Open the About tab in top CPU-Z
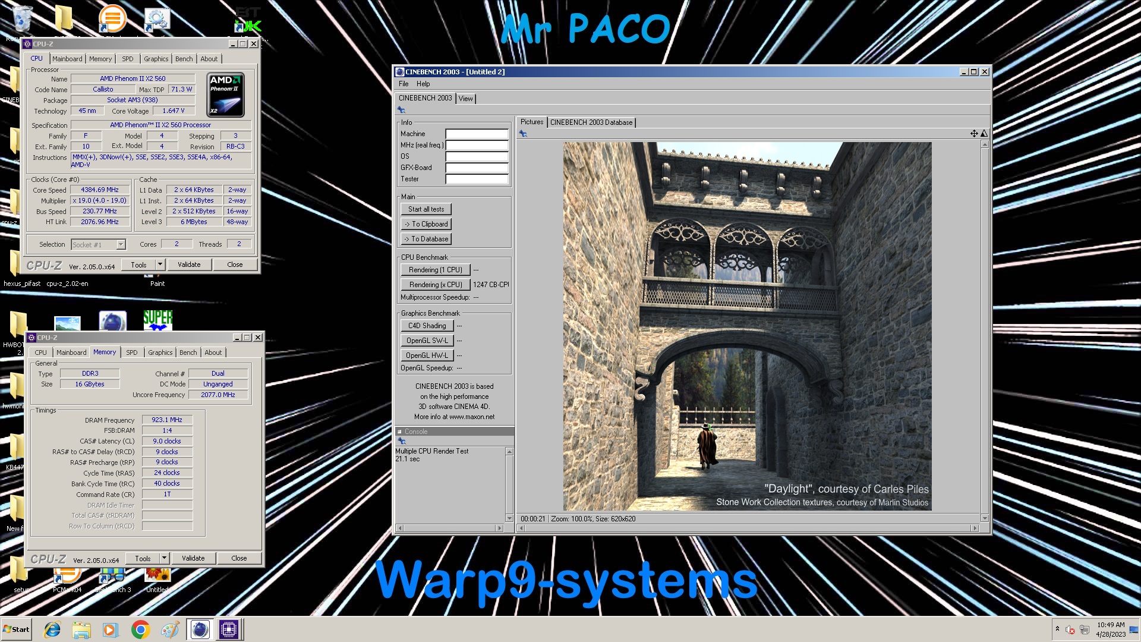Image resolution: width=1141 pixels, height=642 pixels. click(x=209, y=59)
